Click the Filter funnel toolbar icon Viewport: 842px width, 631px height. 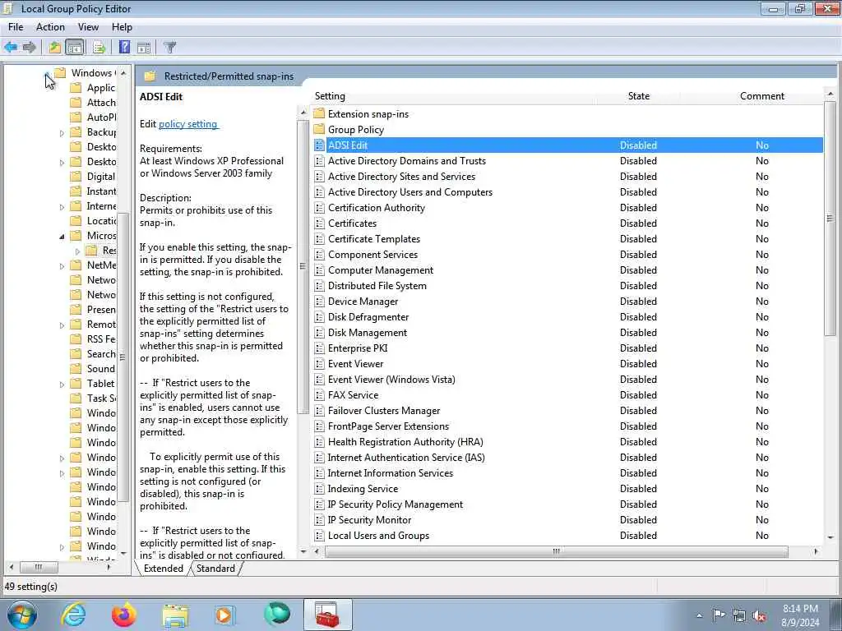(169, 47)
